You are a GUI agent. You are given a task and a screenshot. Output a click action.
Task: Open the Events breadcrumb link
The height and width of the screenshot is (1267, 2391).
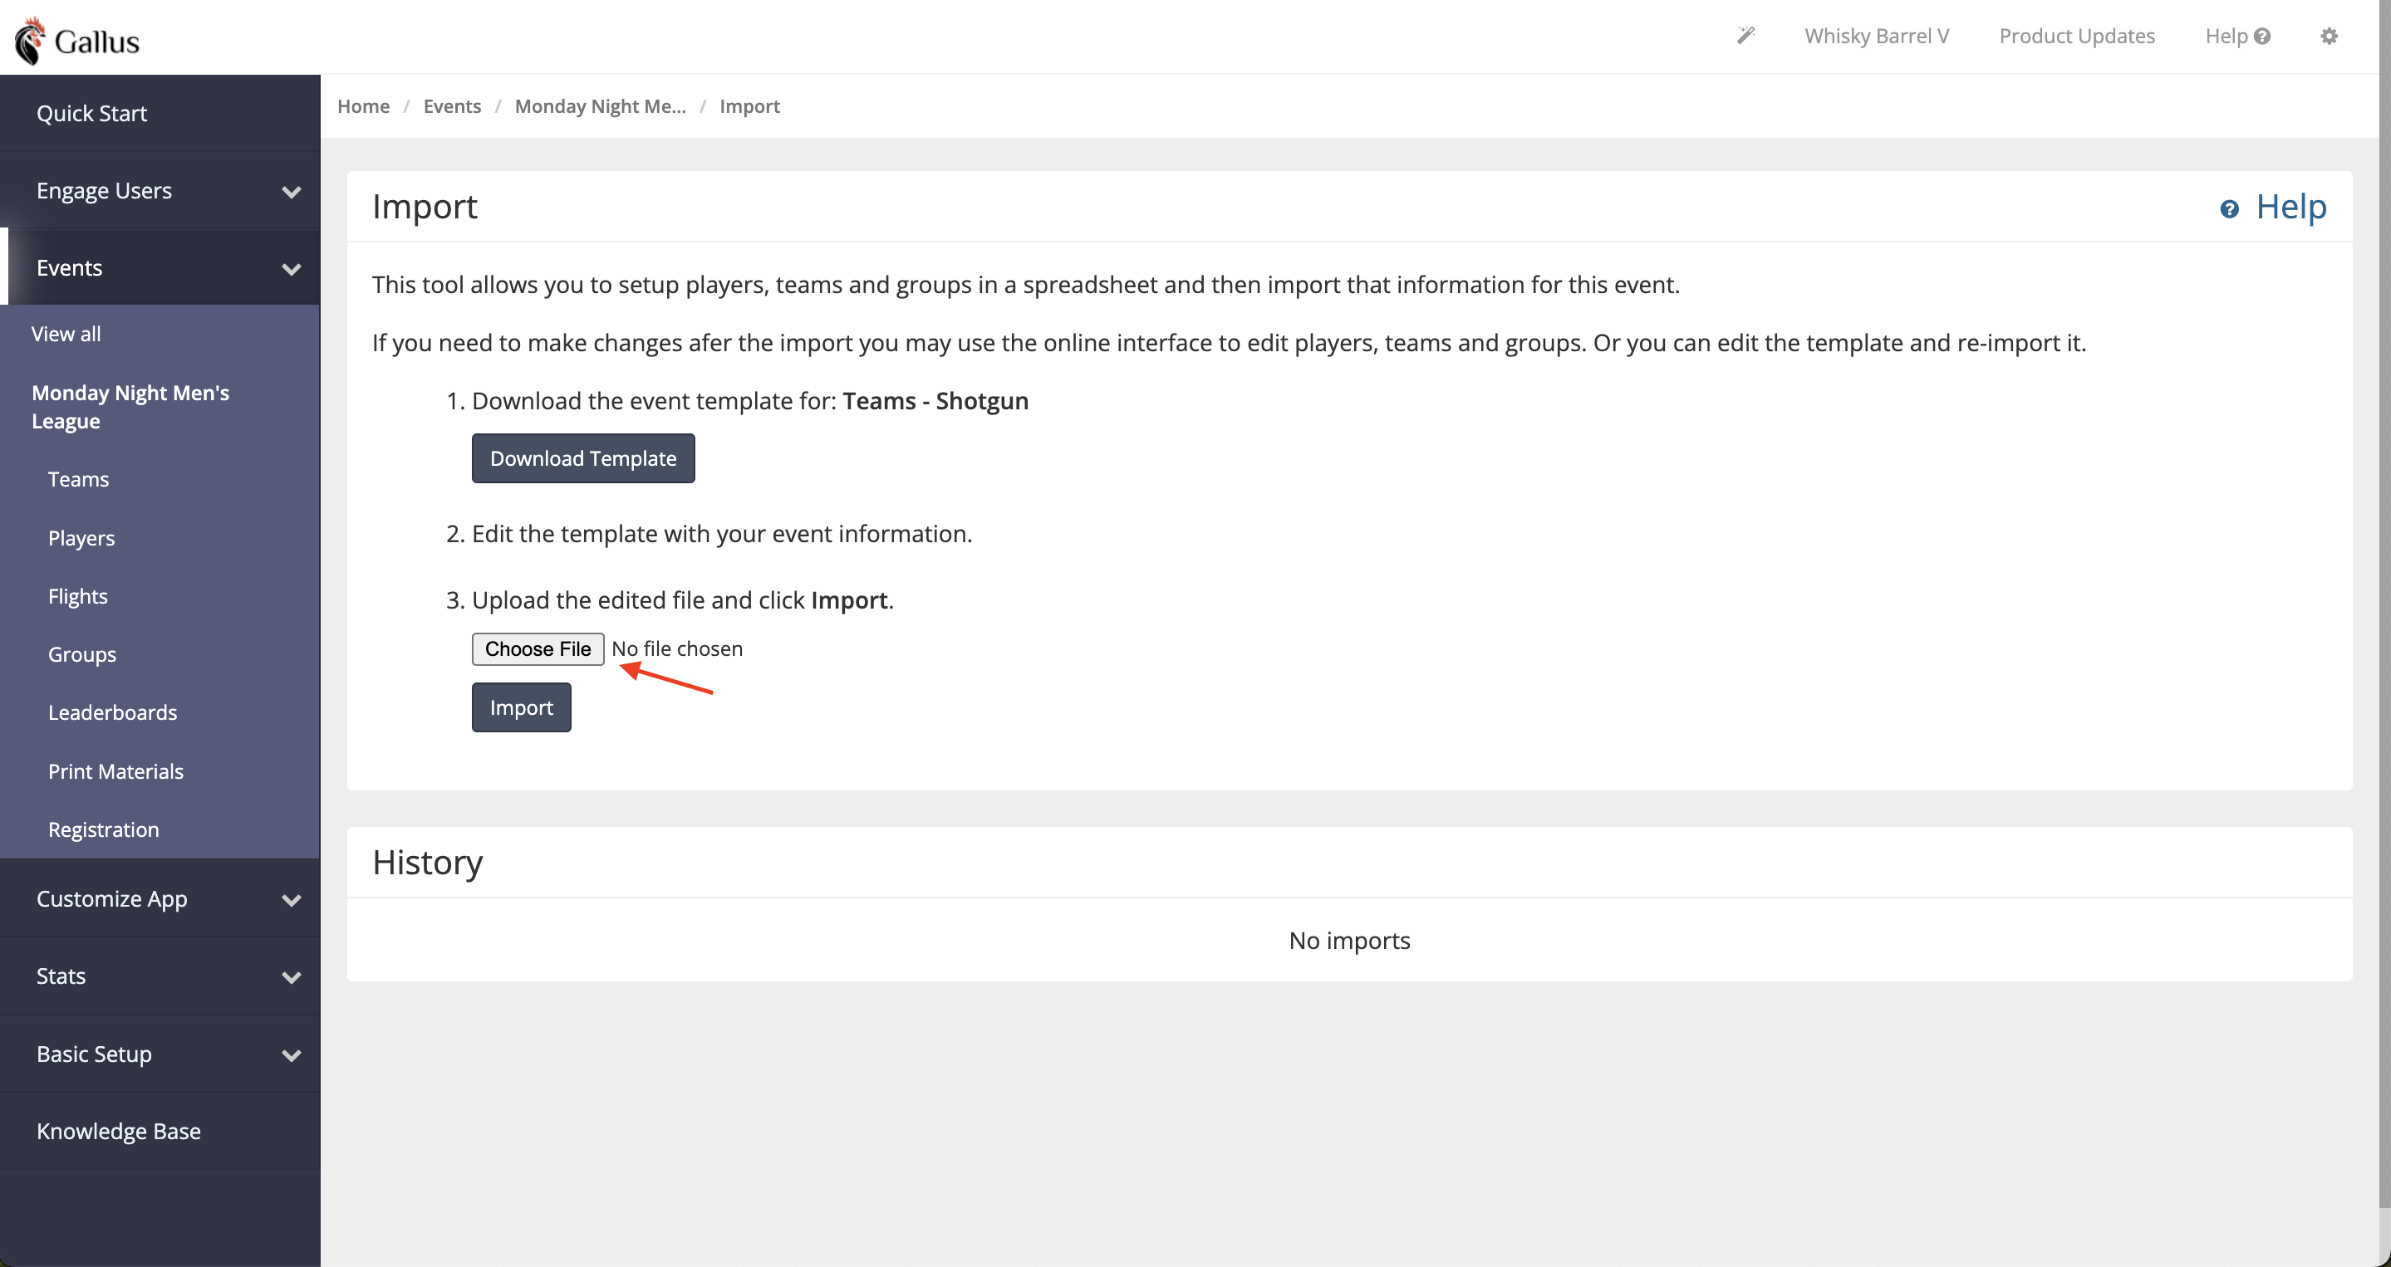[x=452, y=105]
